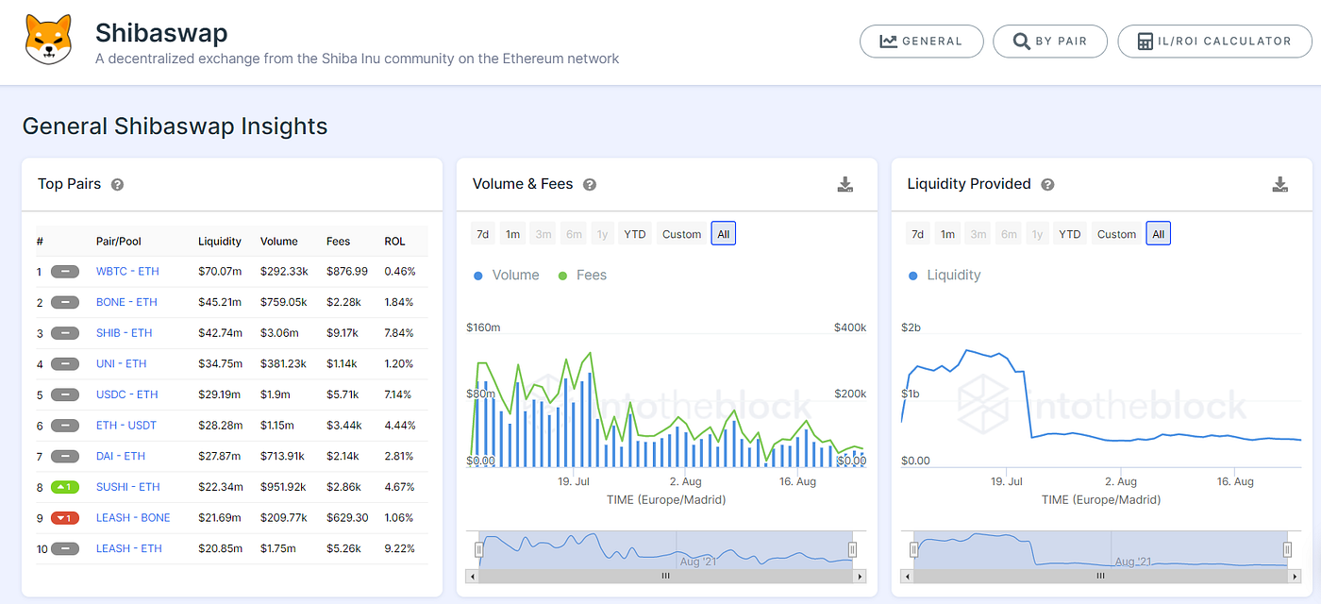
Task: Open the LEASH - BONE pair
Action: [133, 518]
